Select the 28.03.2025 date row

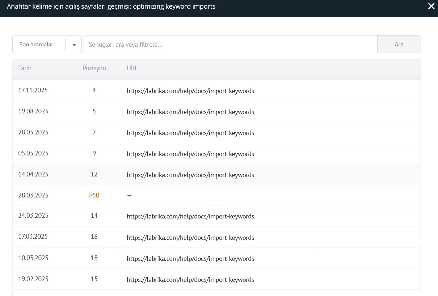coord(33,195)
